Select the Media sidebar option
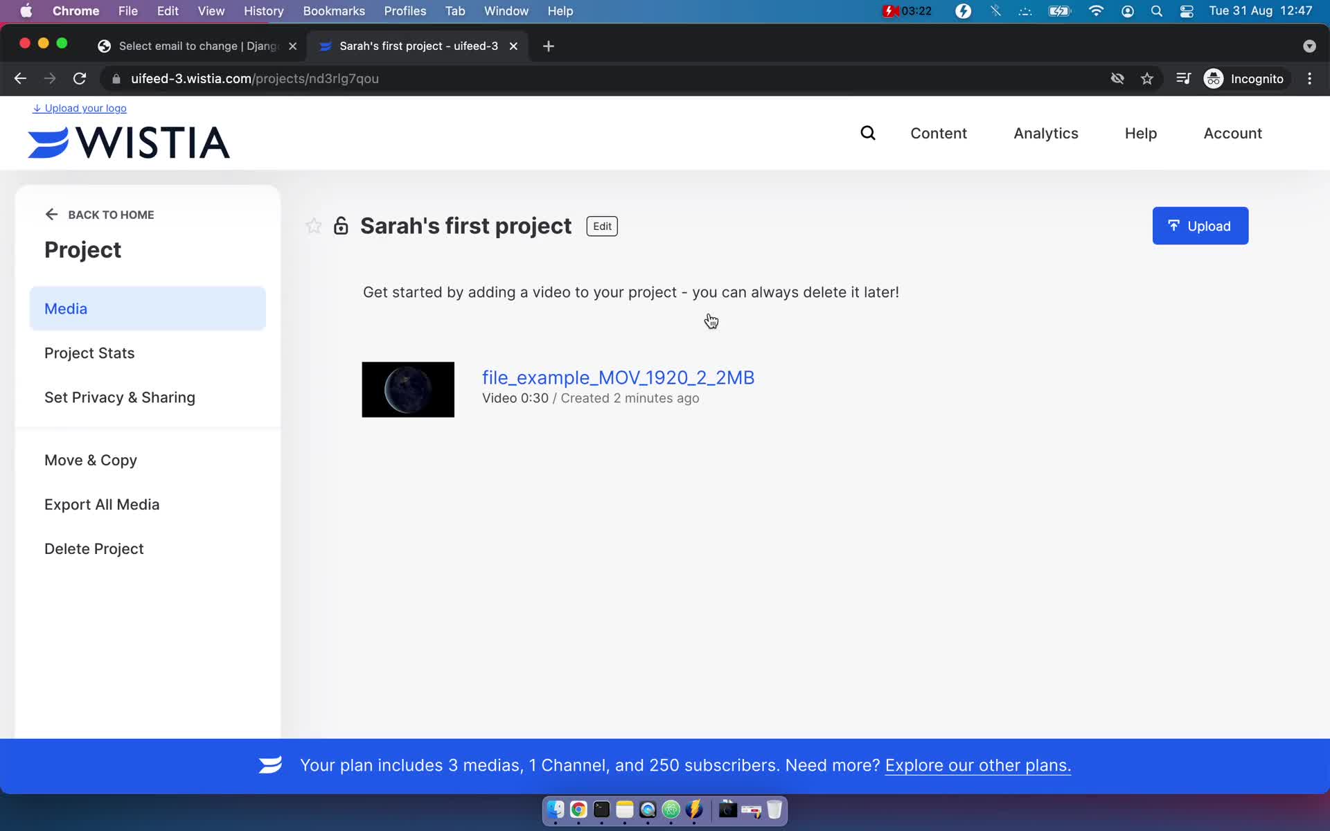 [148, 307]
